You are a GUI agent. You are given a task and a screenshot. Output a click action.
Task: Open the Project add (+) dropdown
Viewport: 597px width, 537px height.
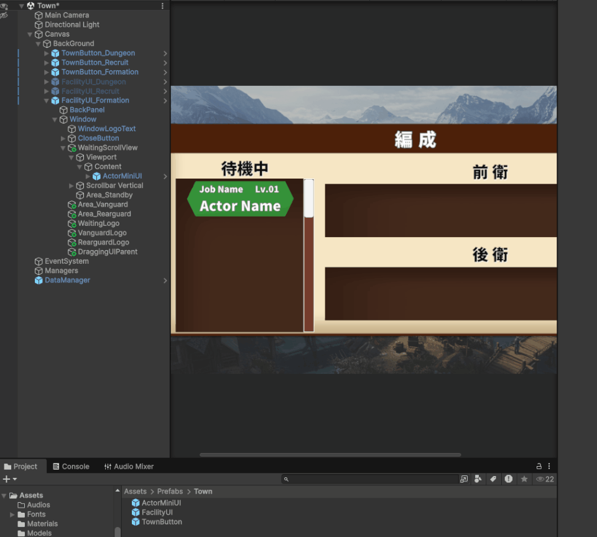(9, 479)
